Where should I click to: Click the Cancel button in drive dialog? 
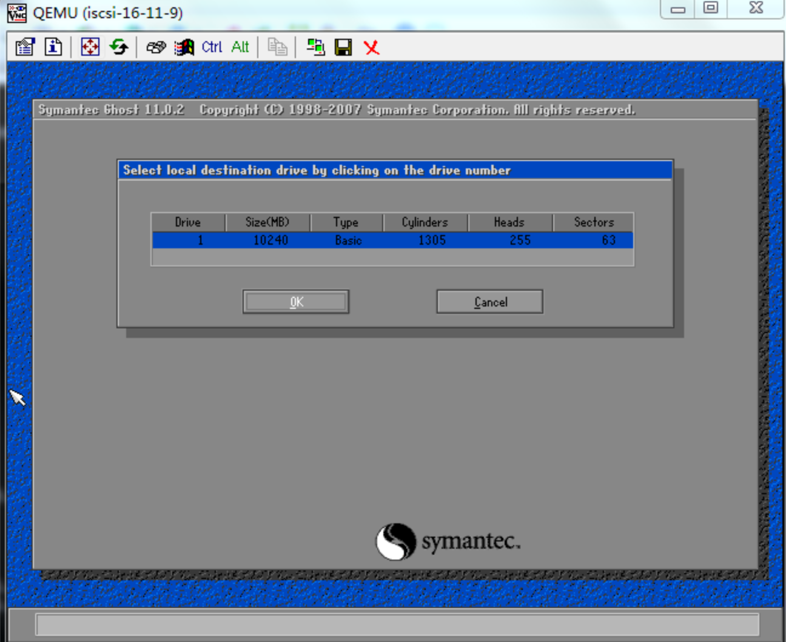[490, 302]
